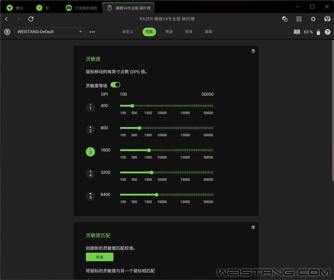Click the green 校准 button

coord(99,257)
